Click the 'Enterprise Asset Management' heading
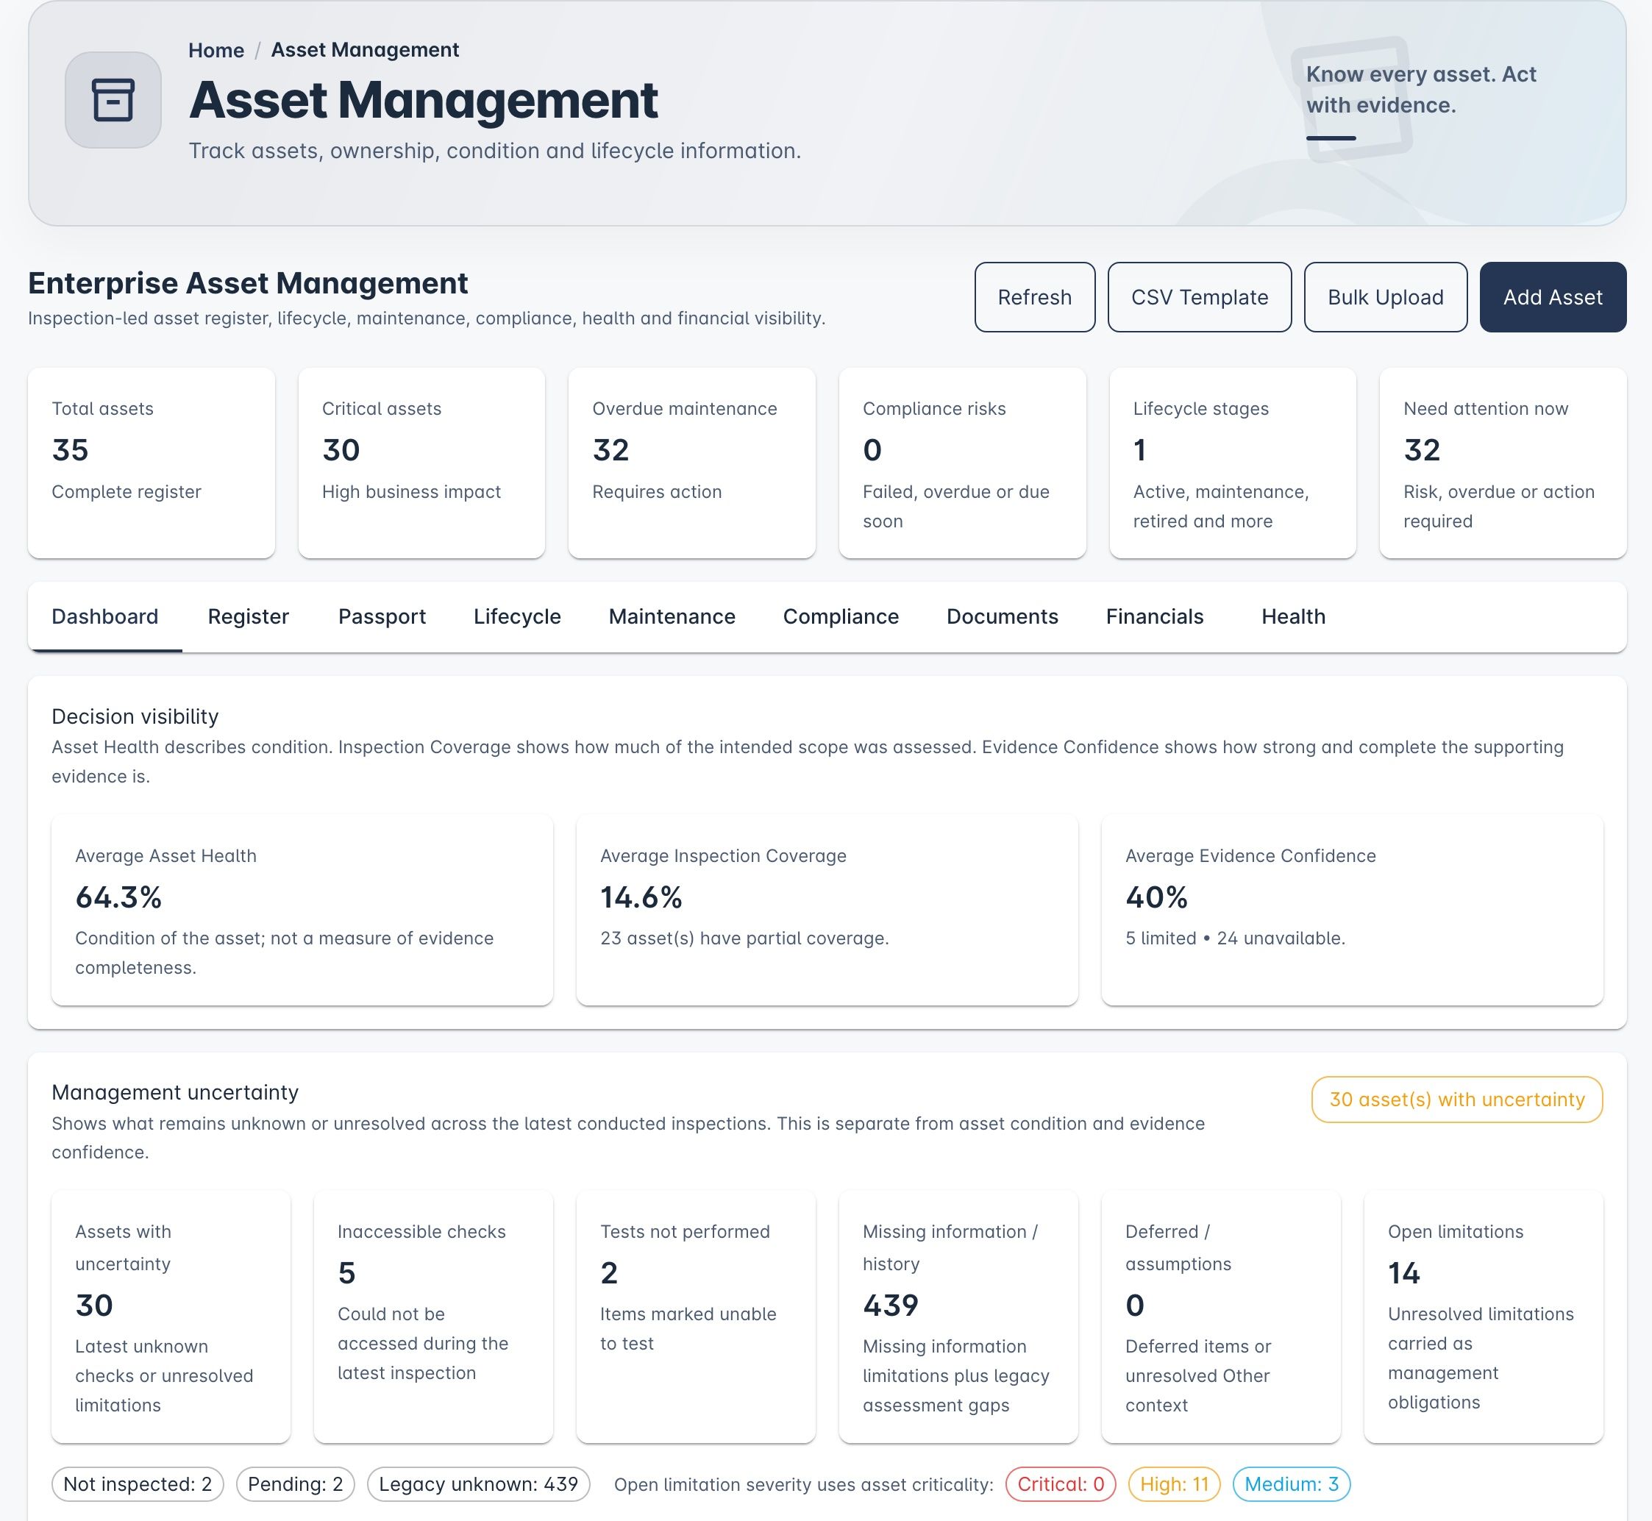Viewport: 1652px width, 1521px height. (248, 283)
